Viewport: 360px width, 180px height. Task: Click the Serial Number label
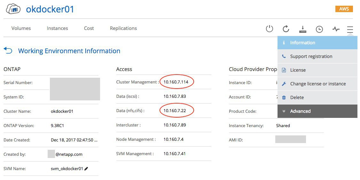(18, 83)
